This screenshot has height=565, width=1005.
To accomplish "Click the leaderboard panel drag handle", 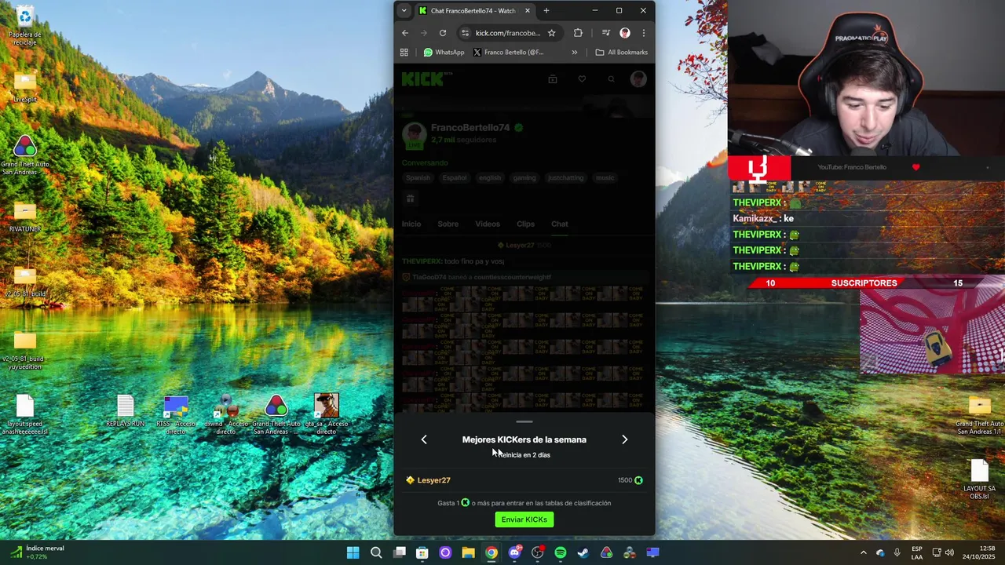I will (524, 421).
